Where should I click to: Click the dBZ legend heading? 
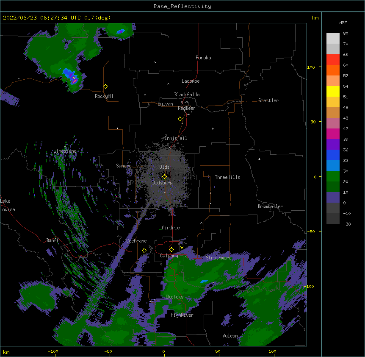[343, 22]
